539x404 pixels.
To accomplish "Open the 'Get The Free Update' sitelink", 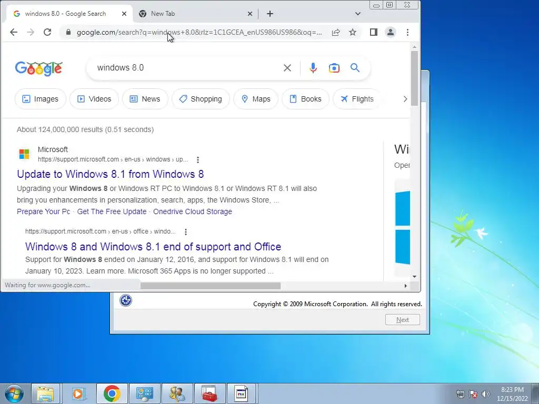I will point(112,211).
